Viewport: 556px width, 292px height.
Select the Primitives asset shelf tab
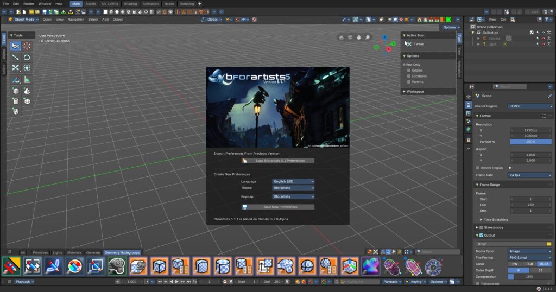point(40,253)
